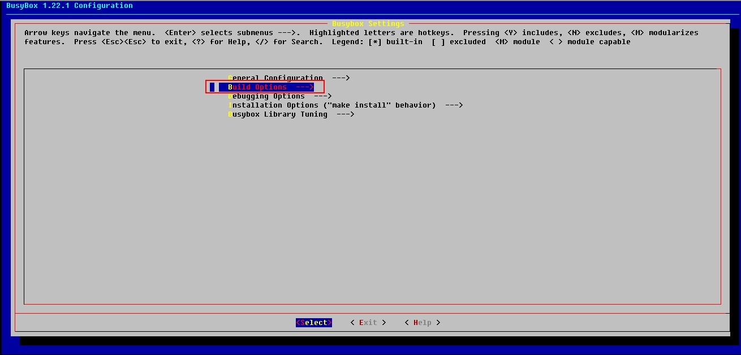
Task: Click the arrow after General Configuration
Action: [x=341, y=78]
